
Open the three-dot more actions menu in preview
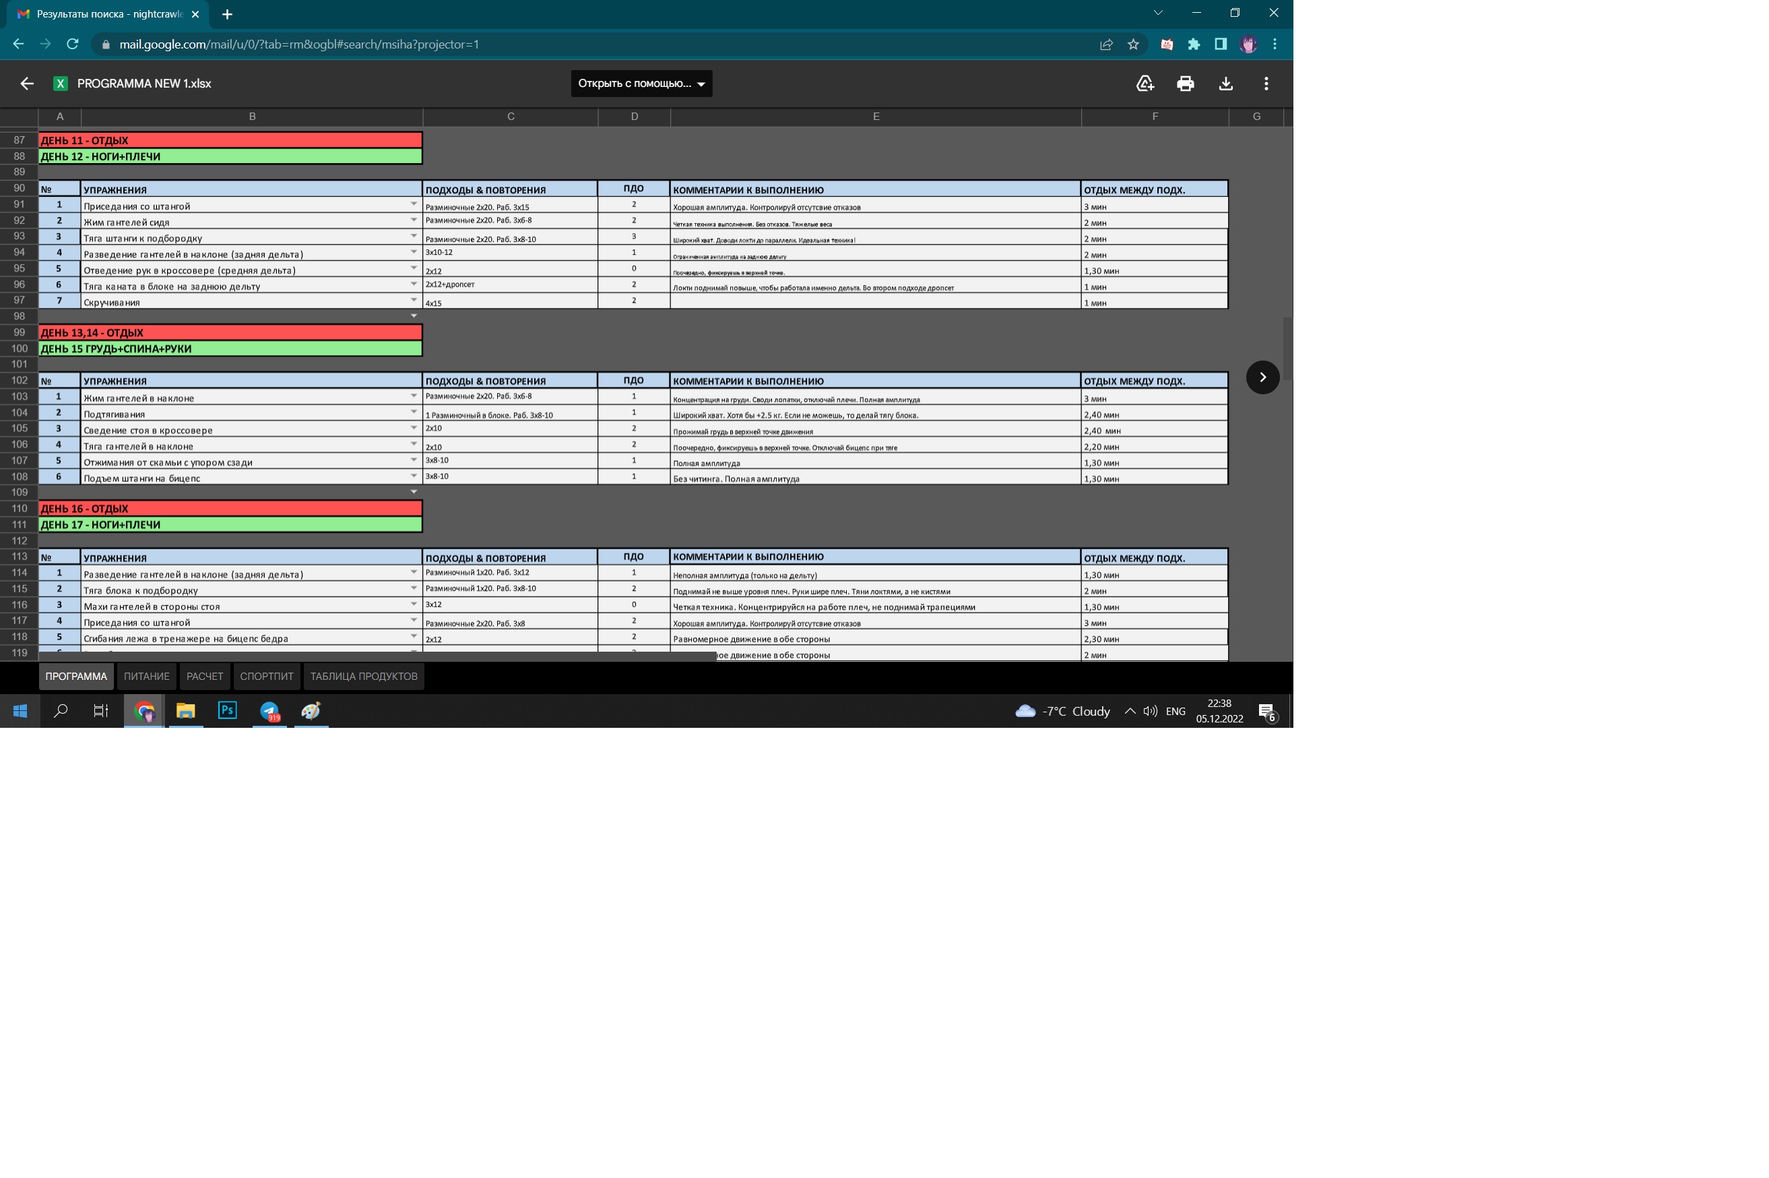pyautogui.click(x=1266, y=84)
